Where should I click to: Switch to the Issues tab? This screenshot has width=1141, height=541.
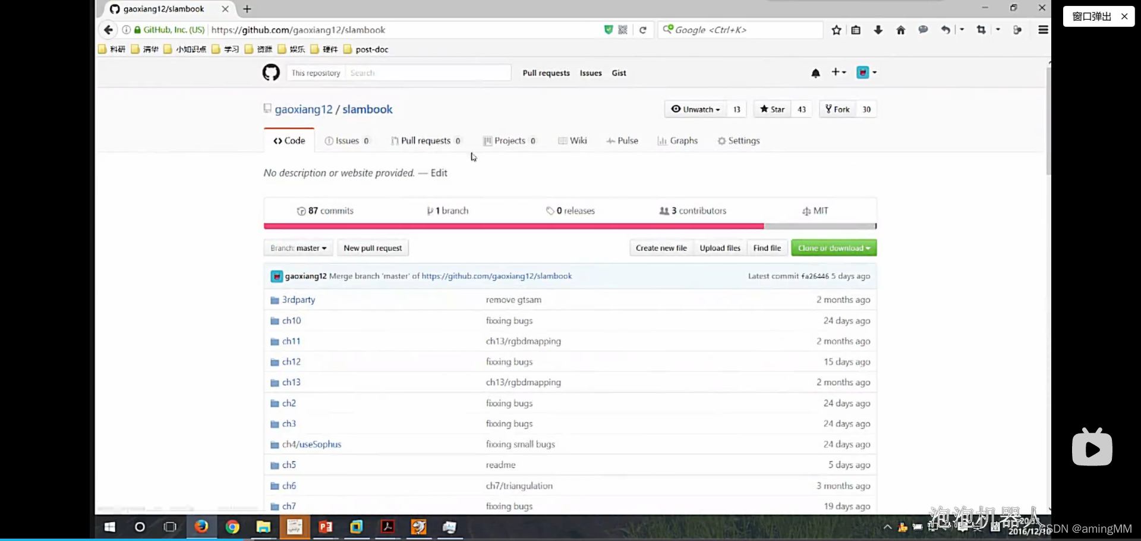tap(347, 141)
